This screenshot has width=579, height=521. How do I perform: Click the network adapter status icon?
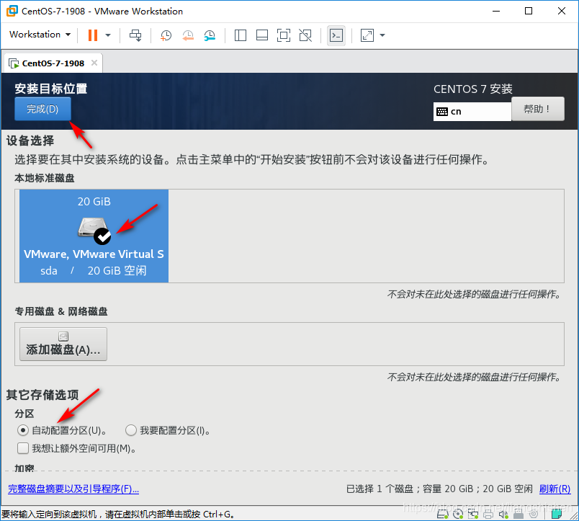pos(473,514)
